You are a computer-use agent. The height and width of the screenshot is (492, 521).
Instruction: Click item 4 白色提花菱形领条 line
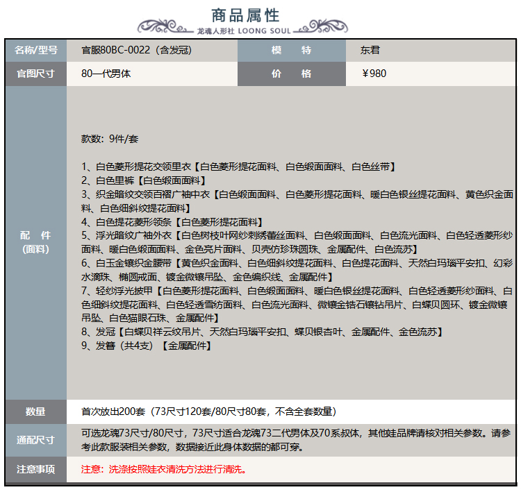pos(172,222)
